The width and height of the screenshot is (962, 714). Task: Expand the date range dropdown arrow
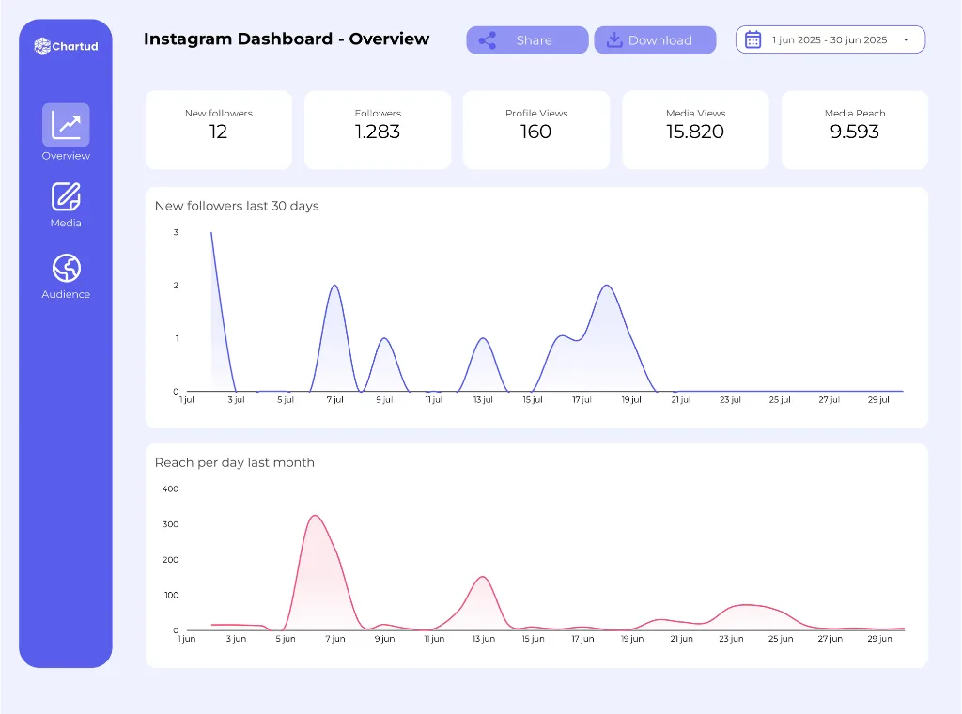click(x=905, y=40)
